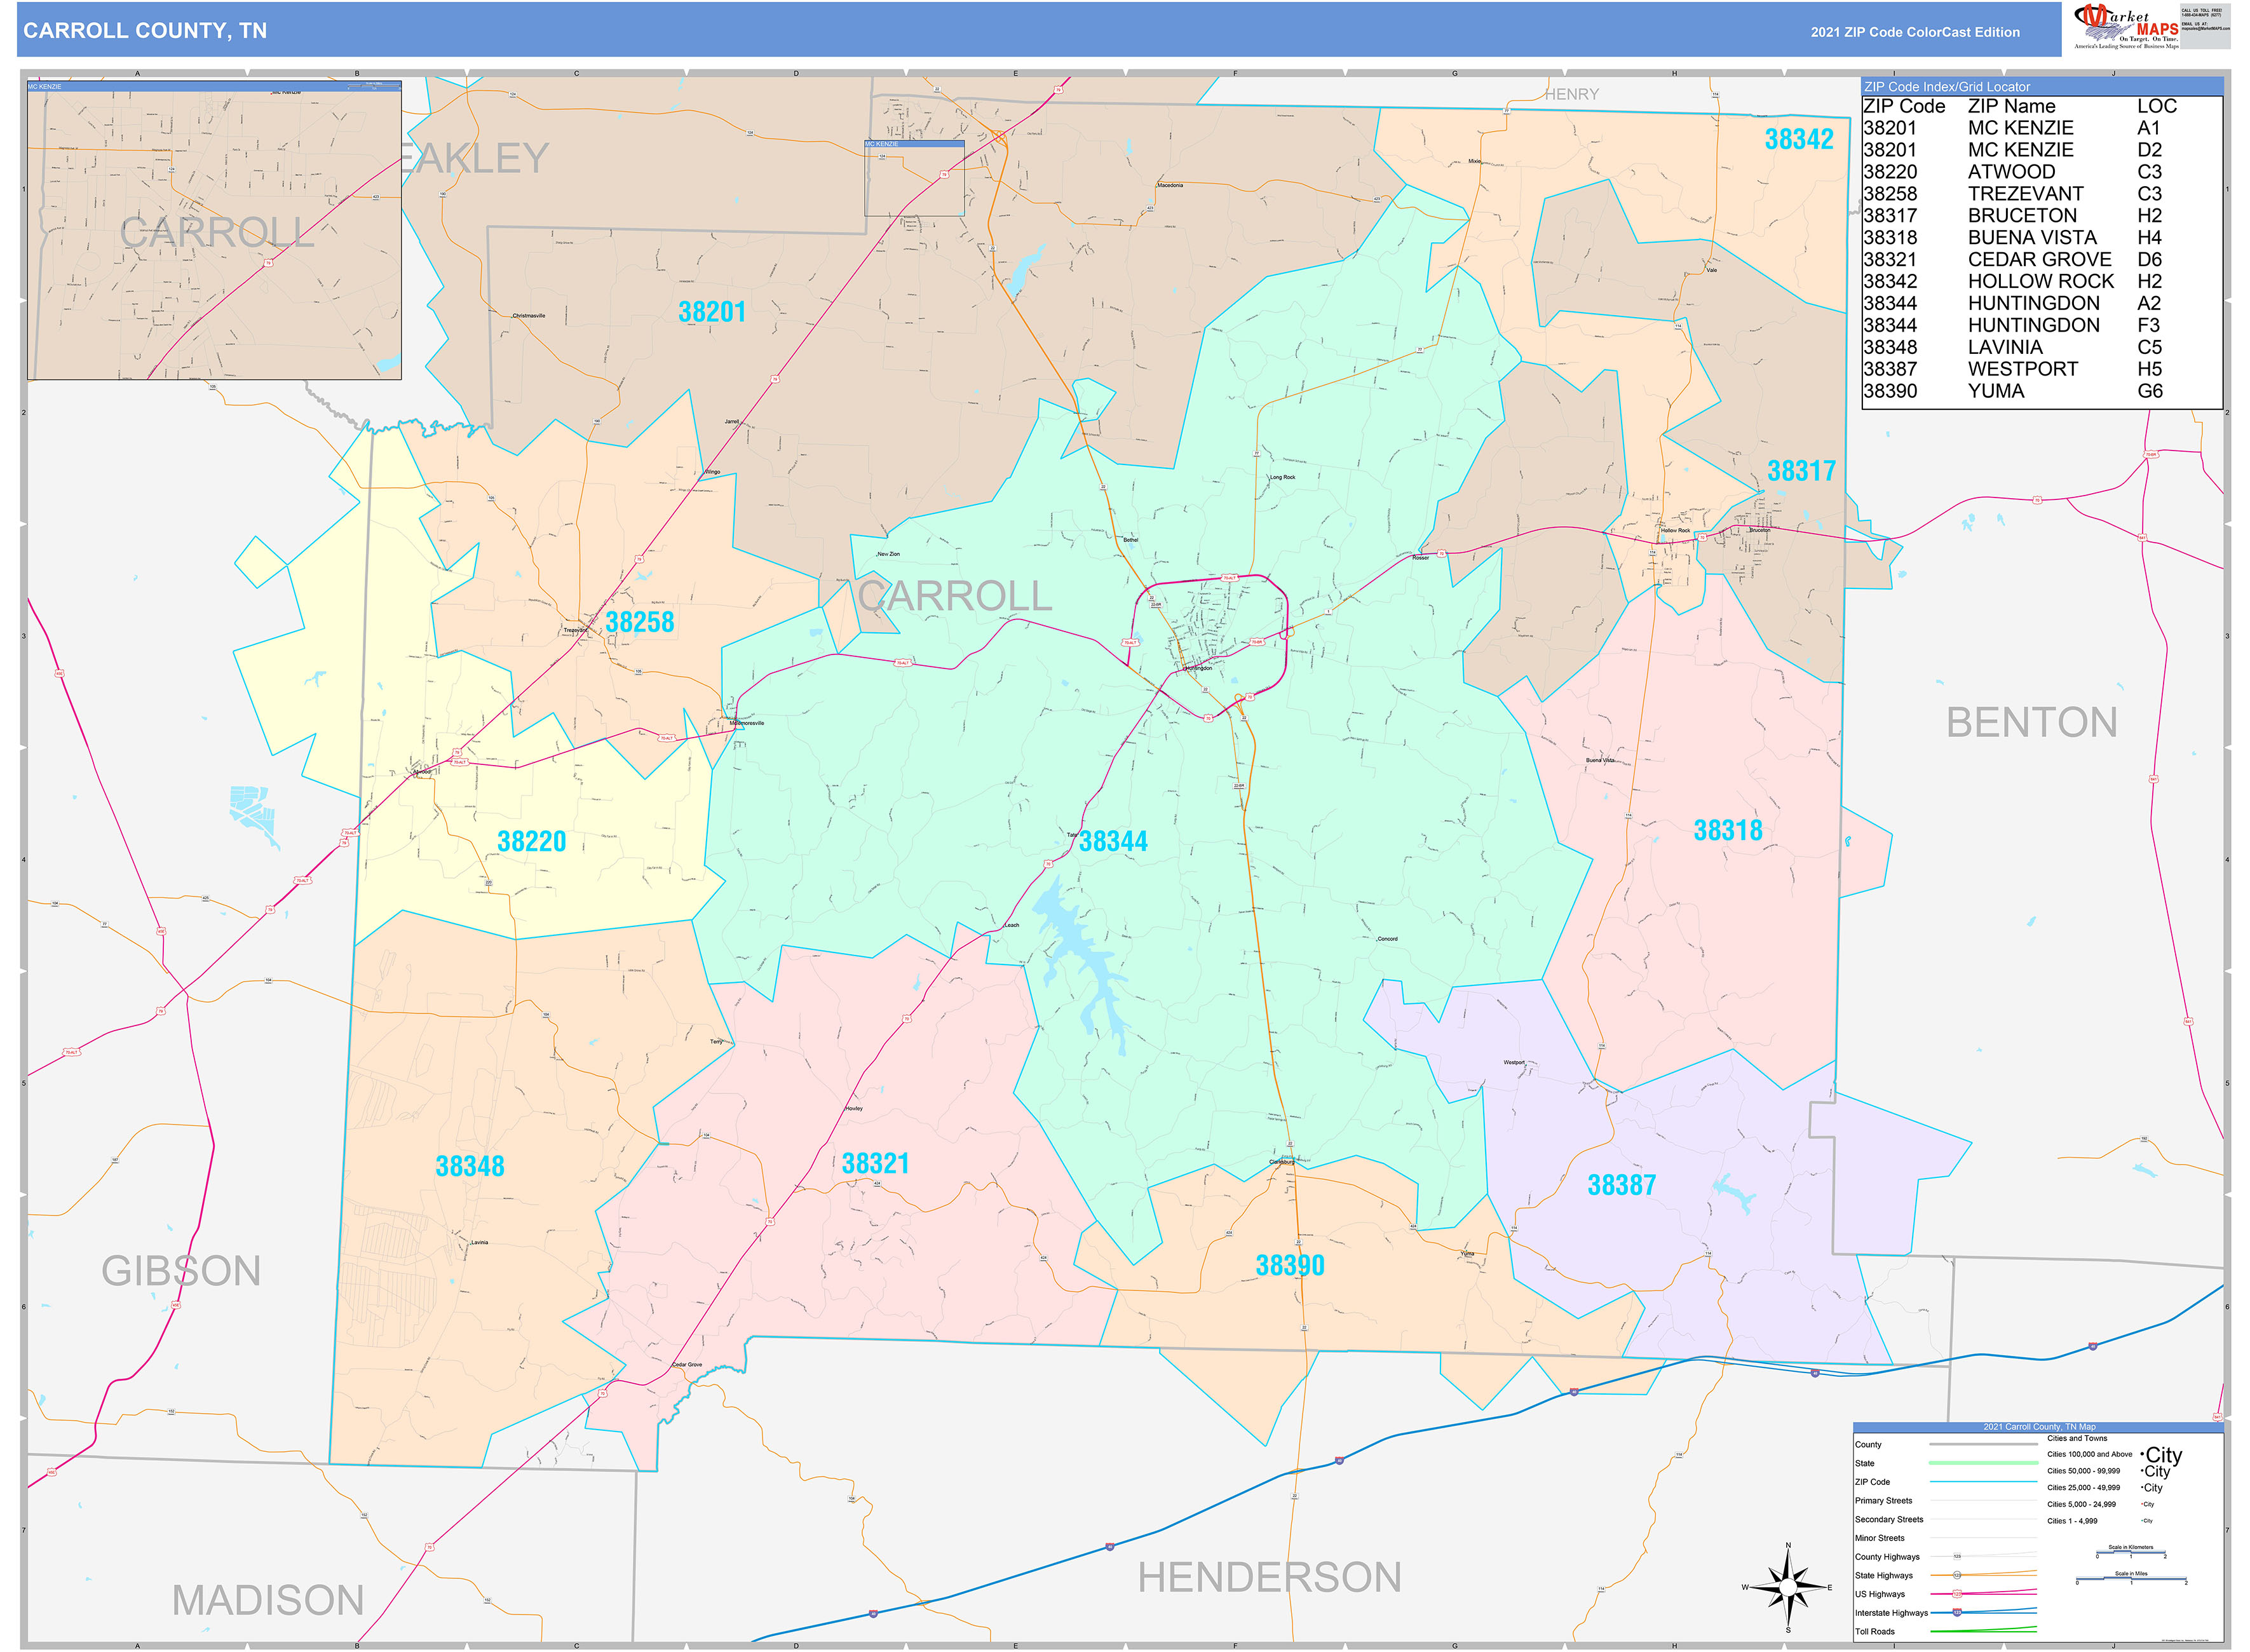Click the US Highways route shield in legend

pos(1957,1594)
